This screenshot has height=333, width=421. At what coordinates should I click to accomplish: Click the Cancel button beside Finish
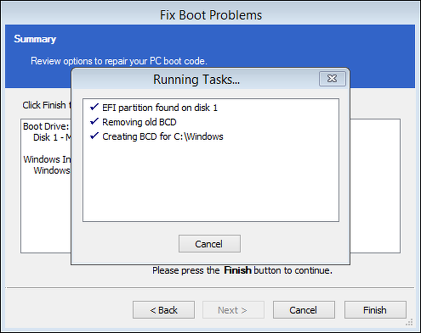pyautogui.click(x=304, y=309)
